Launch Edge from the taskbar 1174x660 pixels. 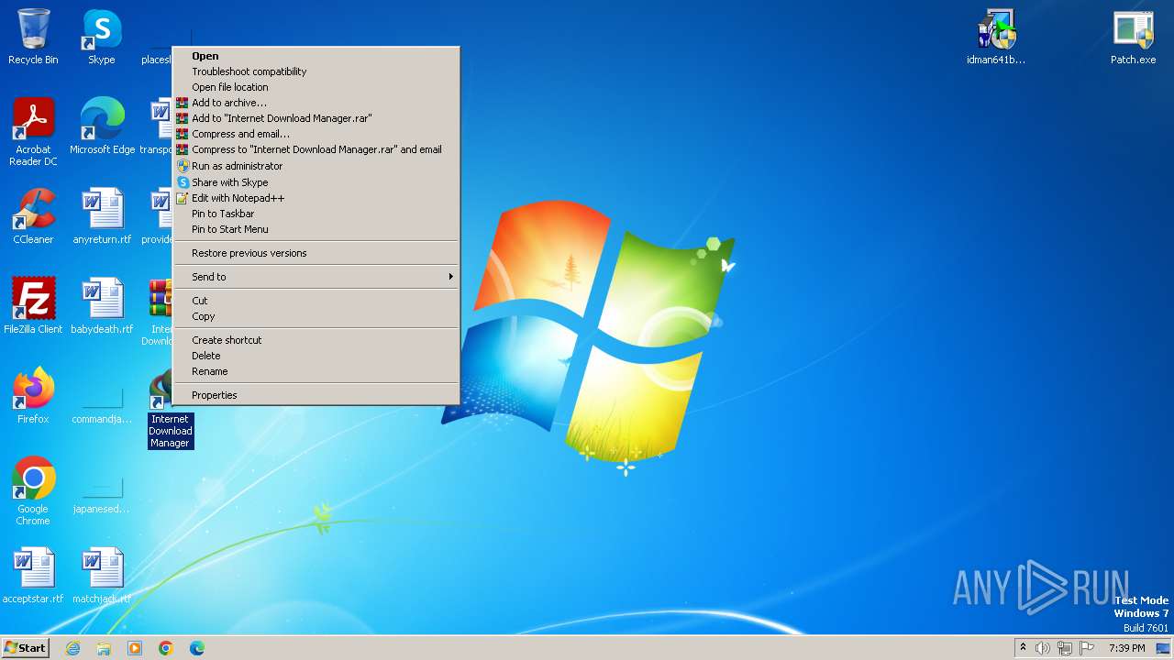pyautogui.click(x=197, y=648)
